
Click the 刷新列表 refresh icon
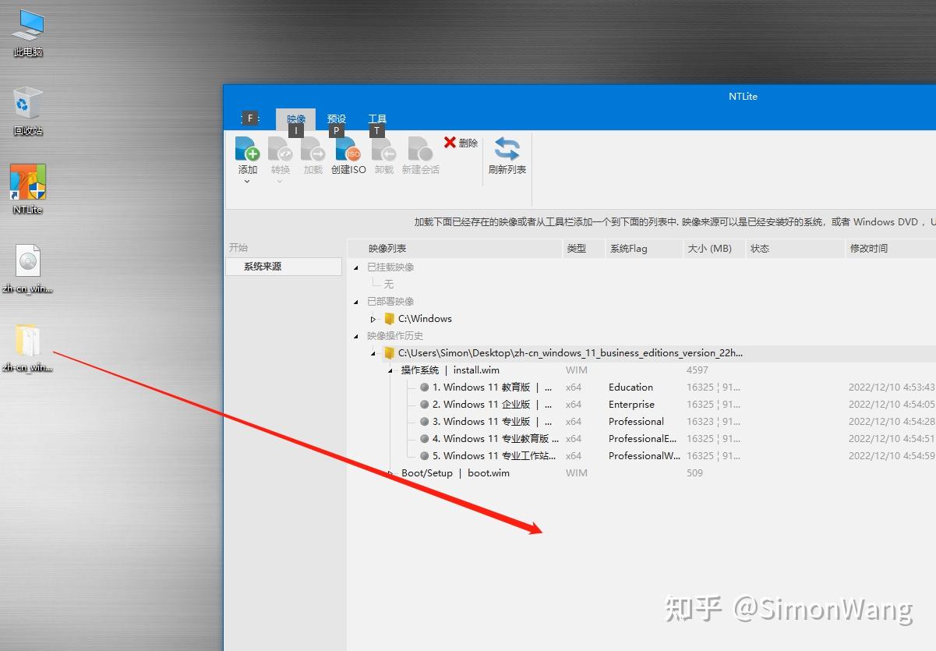pos(507,154)
